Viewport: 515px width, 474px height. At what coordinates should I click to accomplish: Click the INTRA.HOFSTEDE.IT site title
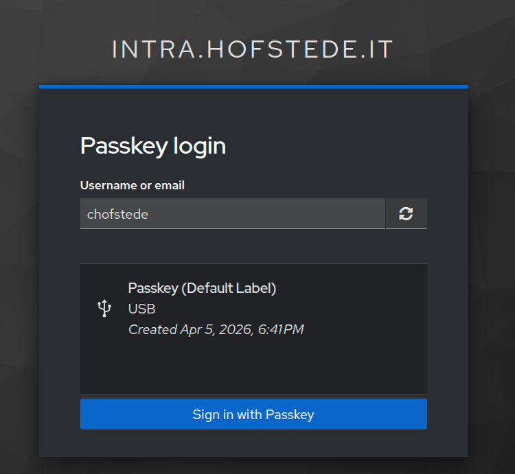pyautogui.click(x=253, y=49)
